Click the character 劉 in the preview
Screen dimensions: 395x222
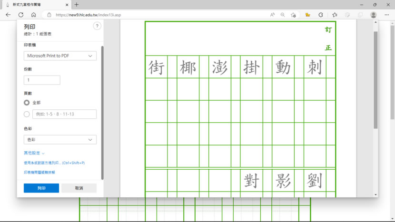pos(315,181)
